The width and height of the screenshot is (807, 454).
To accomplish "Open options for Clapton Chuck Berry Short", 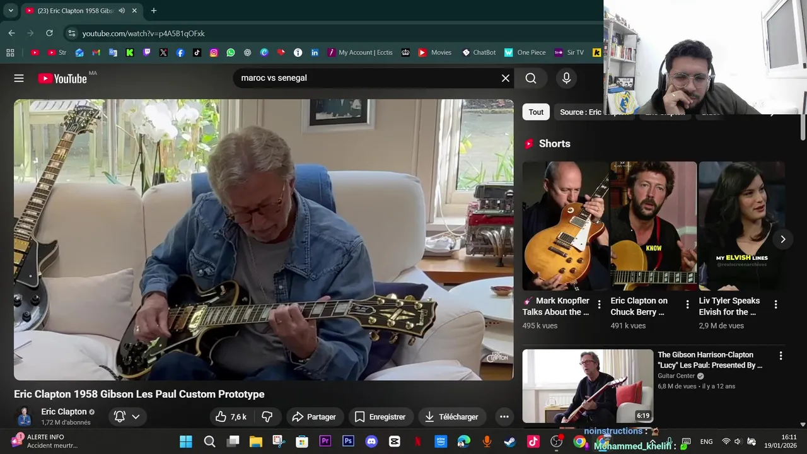I will point(687,305).
